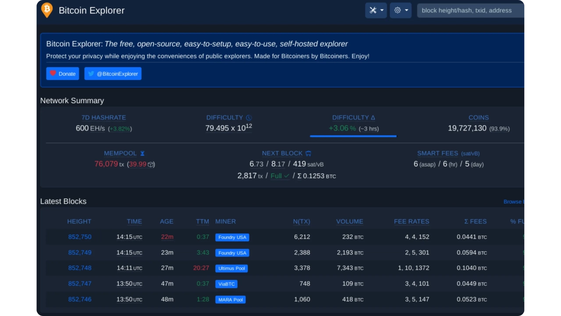The width and height of the screenshot is (561, 316).
Task: Open the tools dropdown menu
Action: (x=376, y=10)
